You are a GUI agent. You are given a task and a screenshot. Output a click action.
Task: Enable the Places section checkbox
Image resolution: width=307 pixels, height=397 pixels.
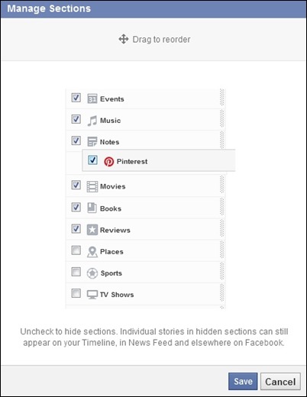pos(76,250)
